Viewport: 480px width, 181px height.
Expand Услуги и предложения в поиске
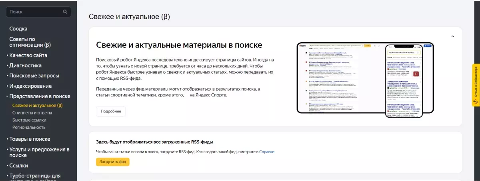tap(39, 152)
